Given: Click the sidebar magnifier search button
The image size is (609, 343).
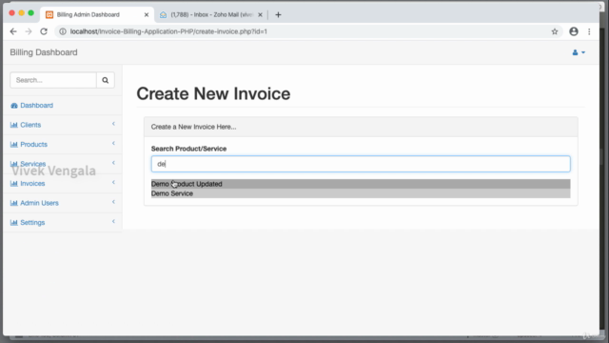Looking at the screenshot, I should [106, 80].
